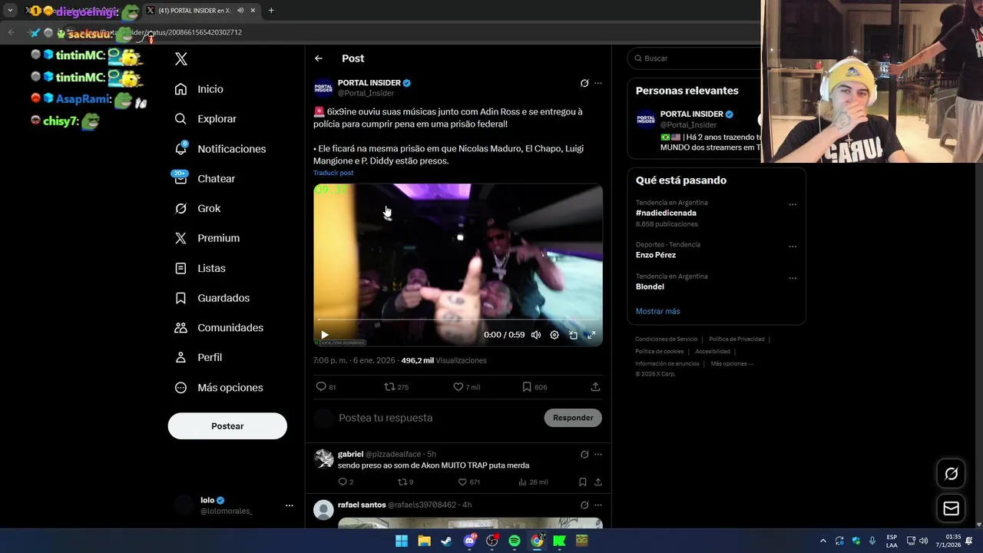Like the main post with 7 mil likes

[x=466, y=387]
